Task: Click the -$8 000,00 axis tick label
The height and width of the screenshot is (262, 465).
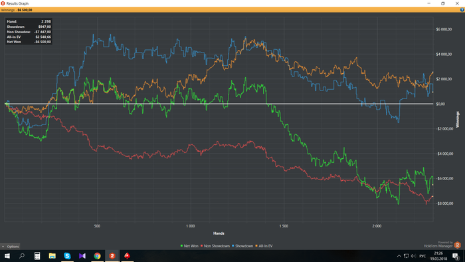Action: click(x=444, y=203)
